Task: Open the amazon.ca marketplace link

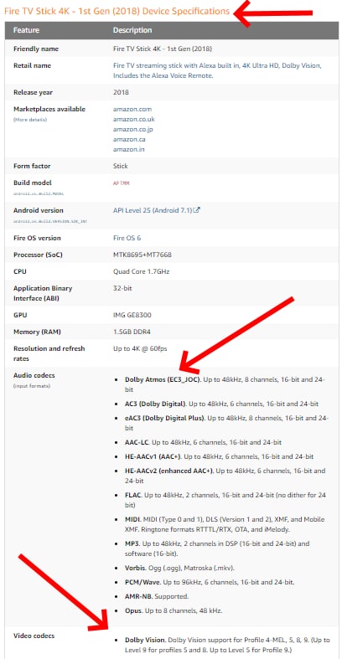Action: pyautogui.click(x=129, y=139)
